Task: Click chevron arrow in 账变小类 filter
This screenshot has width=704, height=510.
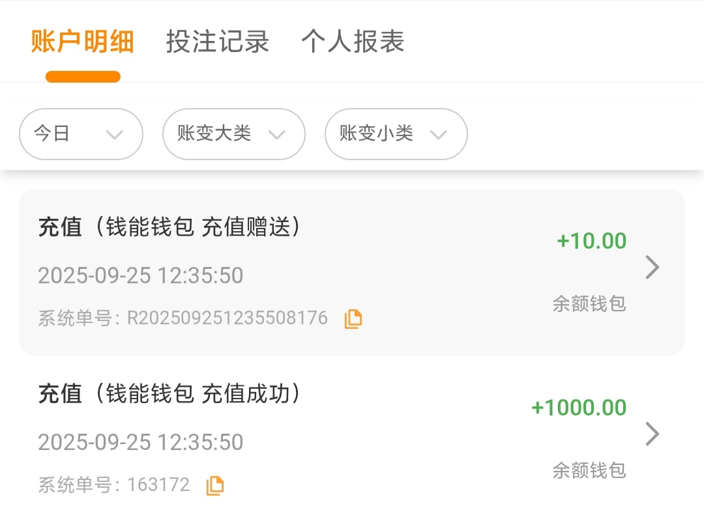Action: coord(439,135)
